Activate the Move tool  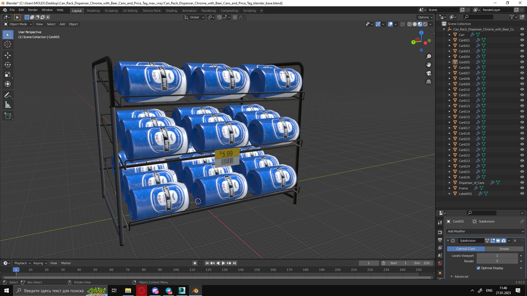click(x=8, y=55)
